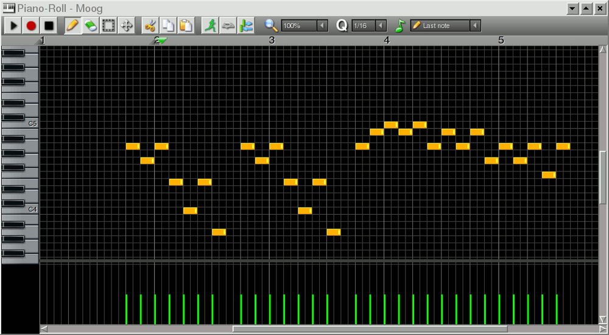
Task: Click the vertical scrollbar down arrow
Action: [603, 319]
